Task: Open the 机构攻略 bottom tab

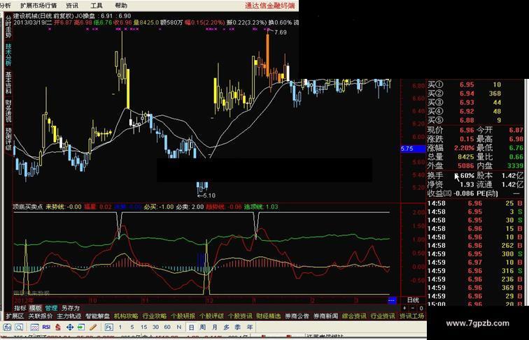Action: pyautogui.click(x=126, y=316)
